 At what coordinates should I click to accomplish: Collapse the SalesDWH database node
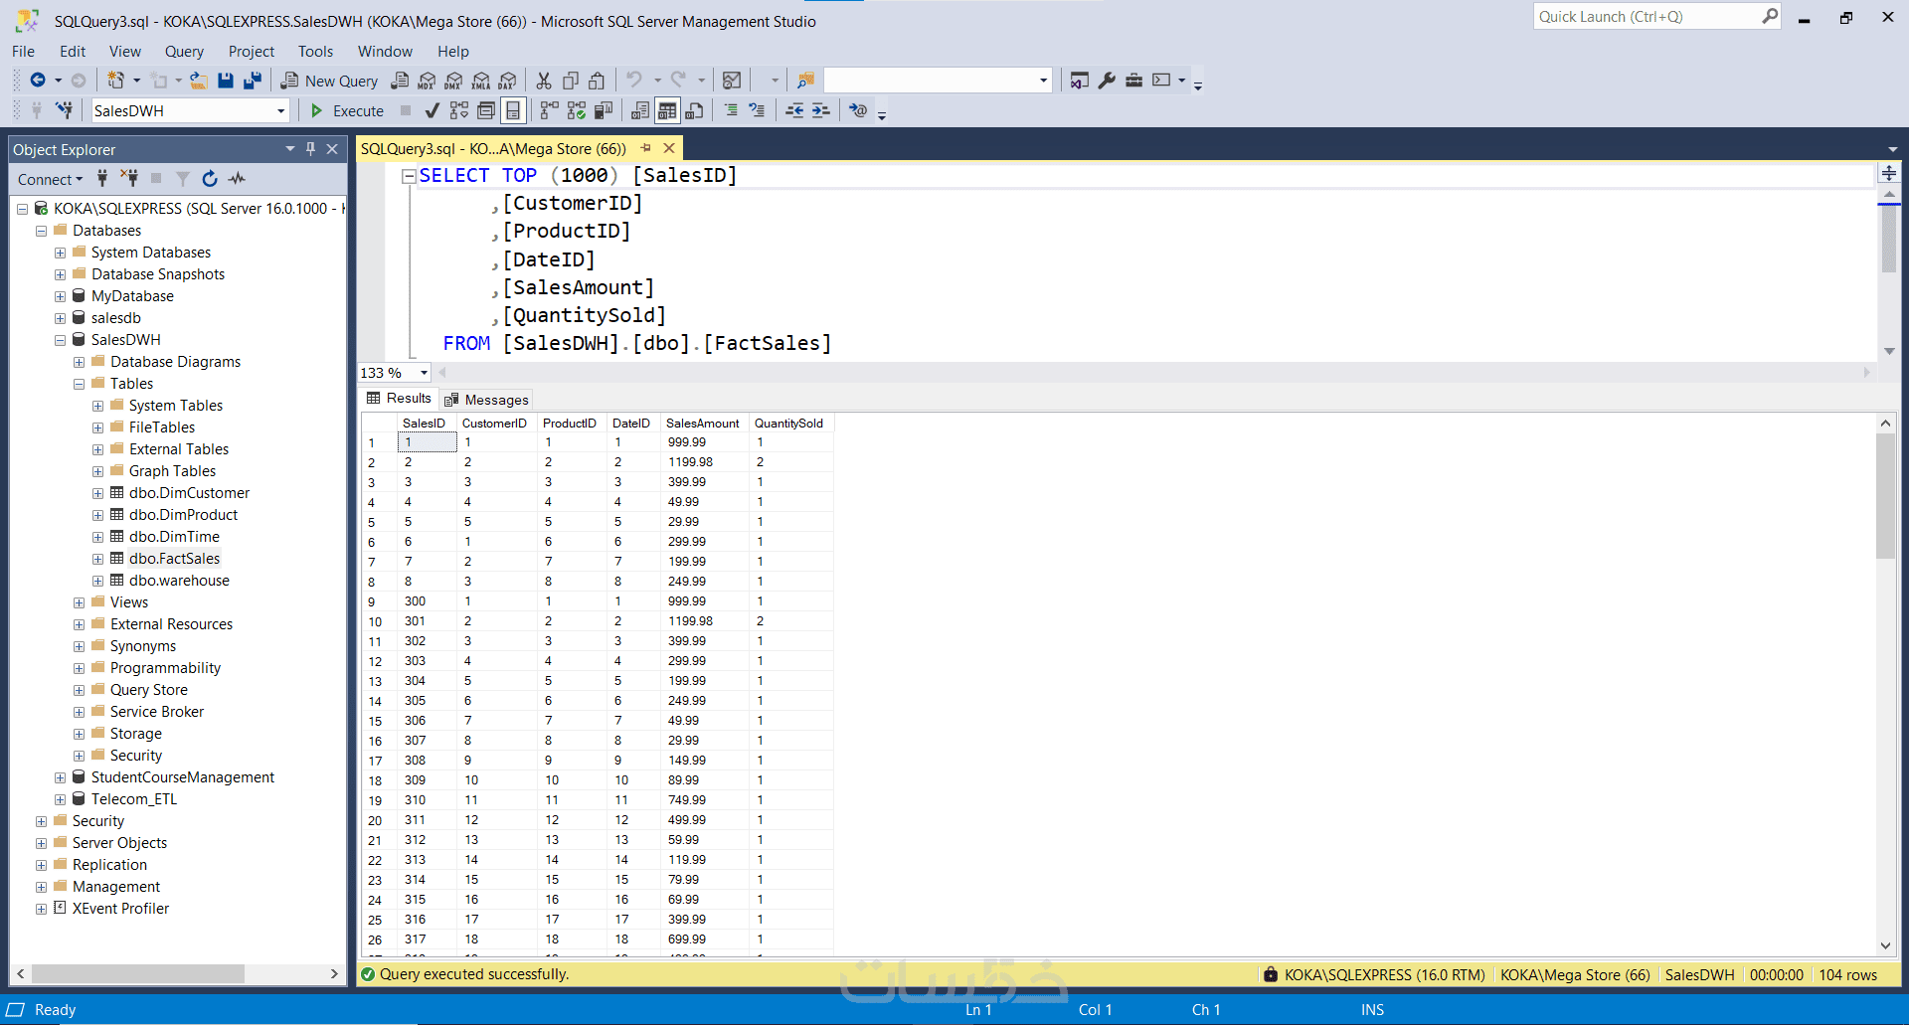click(x=60, y=340)
